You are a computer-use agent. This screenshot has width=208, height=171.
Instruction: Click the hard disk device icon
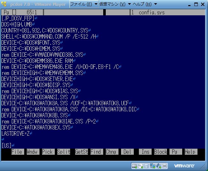(134, 166)
